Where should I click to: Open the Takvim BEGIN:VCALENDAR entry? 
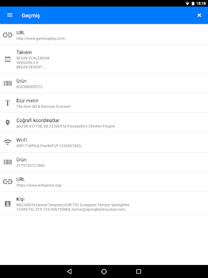(x=104, y=59)
